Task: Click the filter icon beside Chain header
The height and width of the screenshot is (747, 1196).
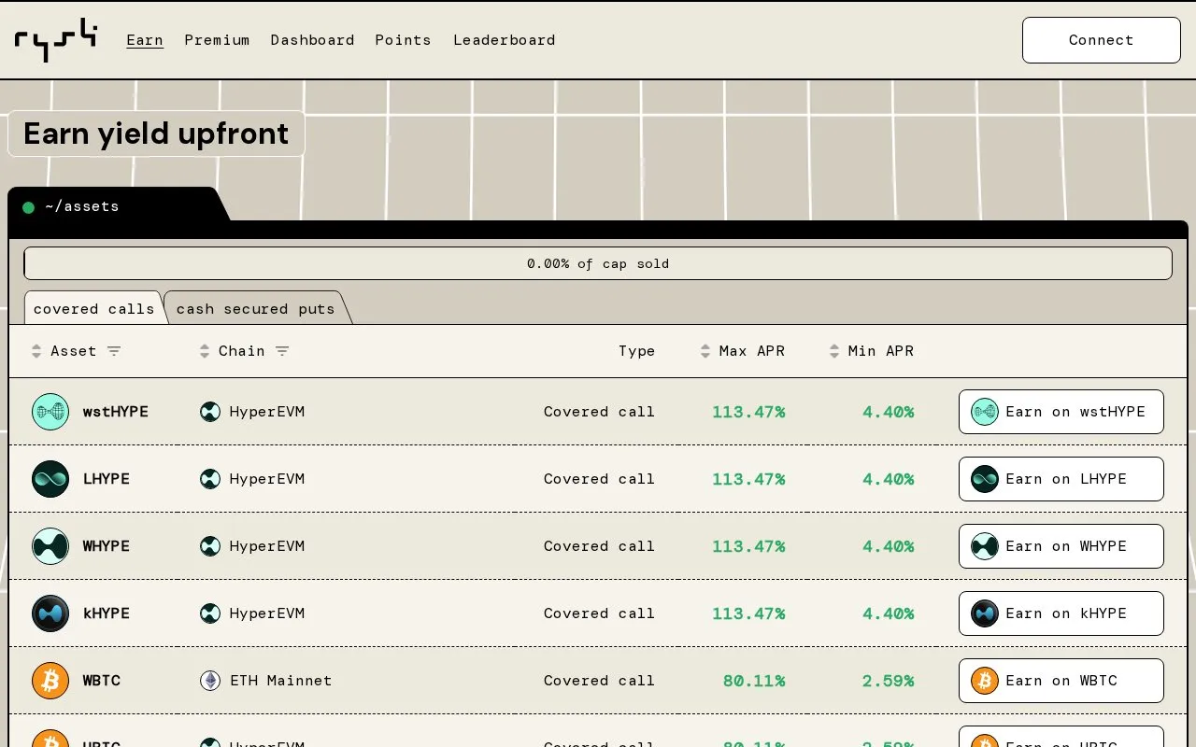Action: coord(282,351)
